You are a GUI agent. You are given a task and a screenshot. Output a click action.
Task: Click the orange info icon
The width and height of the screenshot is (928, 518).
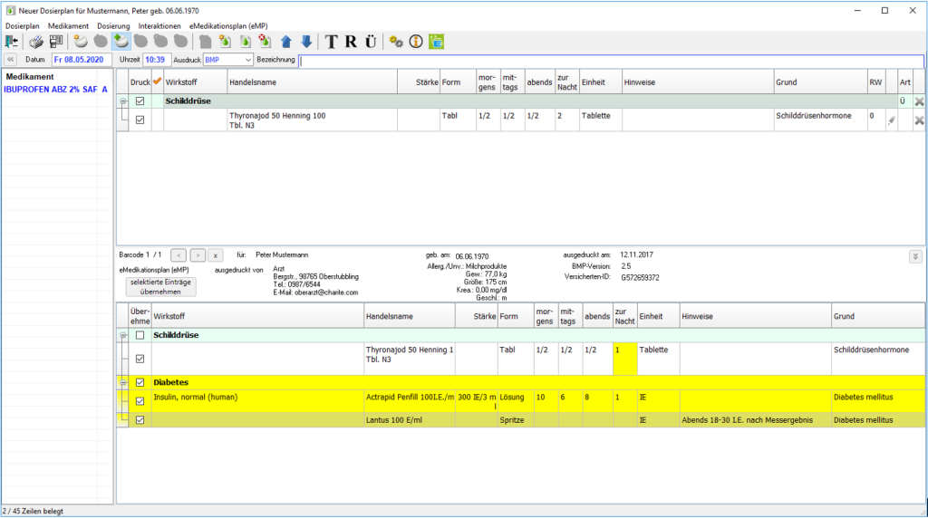(x=416, y=42)
